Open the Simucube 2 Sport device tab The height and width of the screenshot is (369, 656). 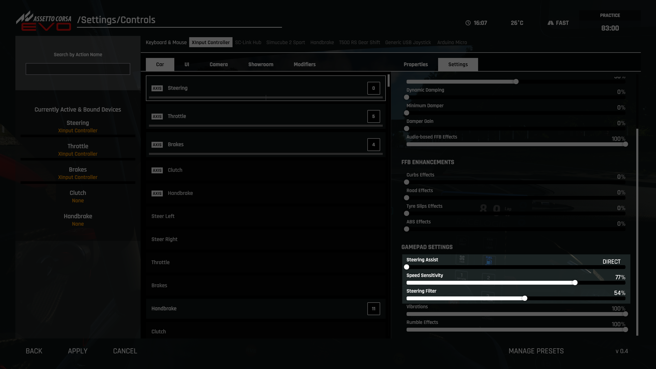tap(285, 42)
